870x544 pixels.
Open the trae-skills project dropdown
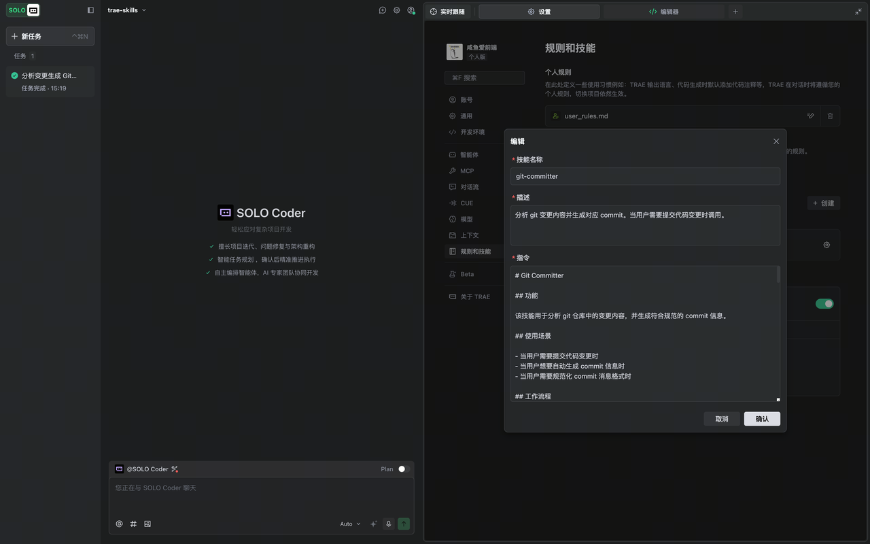[126, 10]
